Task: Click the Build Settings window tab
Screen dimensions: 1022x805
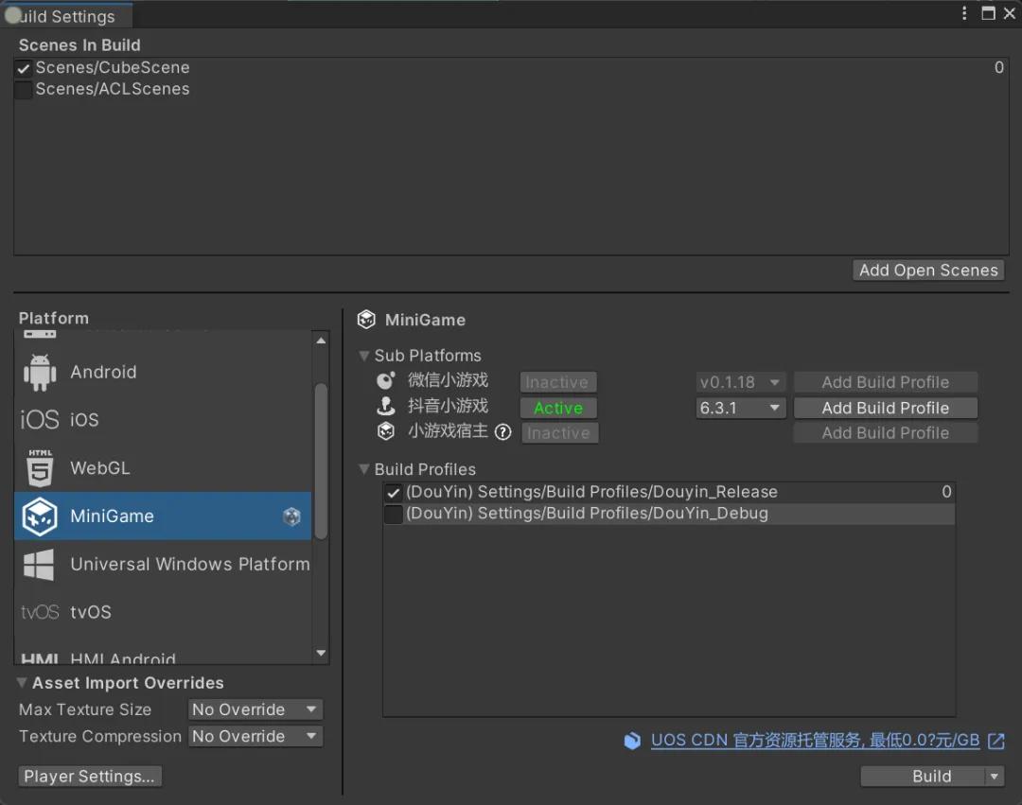Action: pos(66,16)
